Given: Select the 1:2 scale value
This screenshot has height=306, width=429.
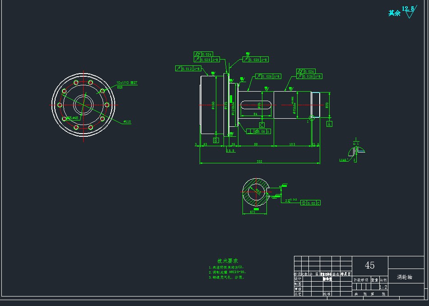Looking at the screenshot, I should point(383,287).
